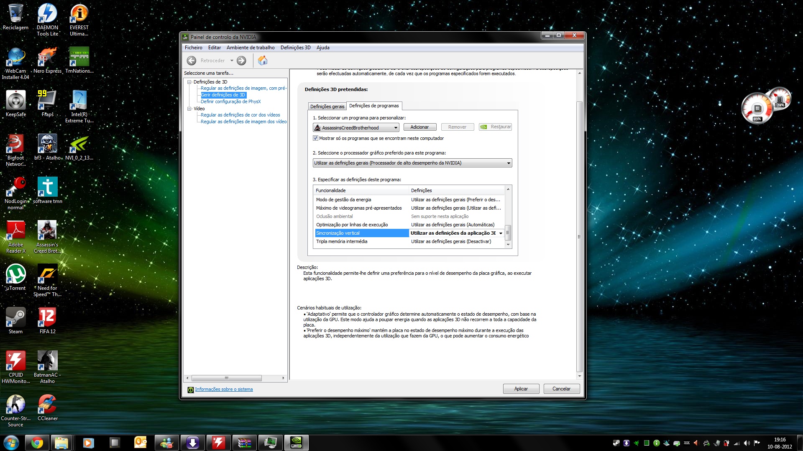Collapse the Definições de 3D tree node
This screenshot has width=803, height=451.
point(189,82)
